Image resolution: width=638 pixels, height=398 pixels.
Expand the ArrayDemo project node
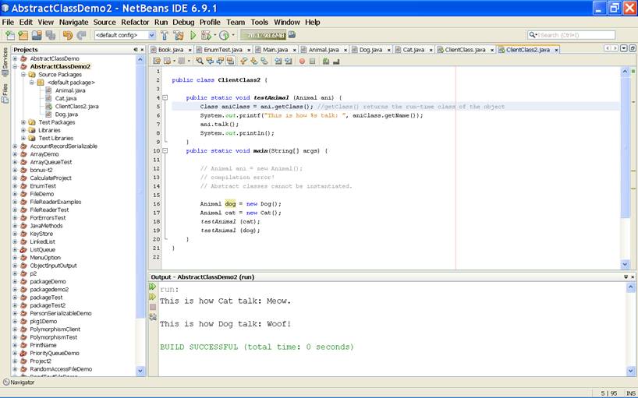(15, 154)
